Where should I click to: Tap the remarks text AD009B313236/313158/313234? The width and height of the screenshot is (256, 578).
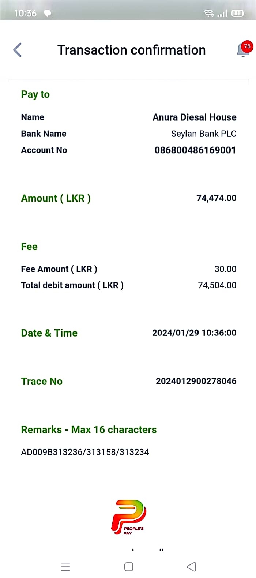85,452
